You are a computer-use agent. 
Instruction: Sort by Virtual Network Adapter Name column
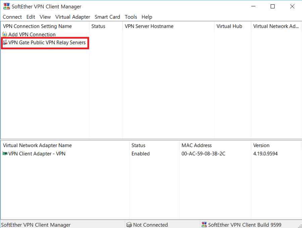[65, 145]
